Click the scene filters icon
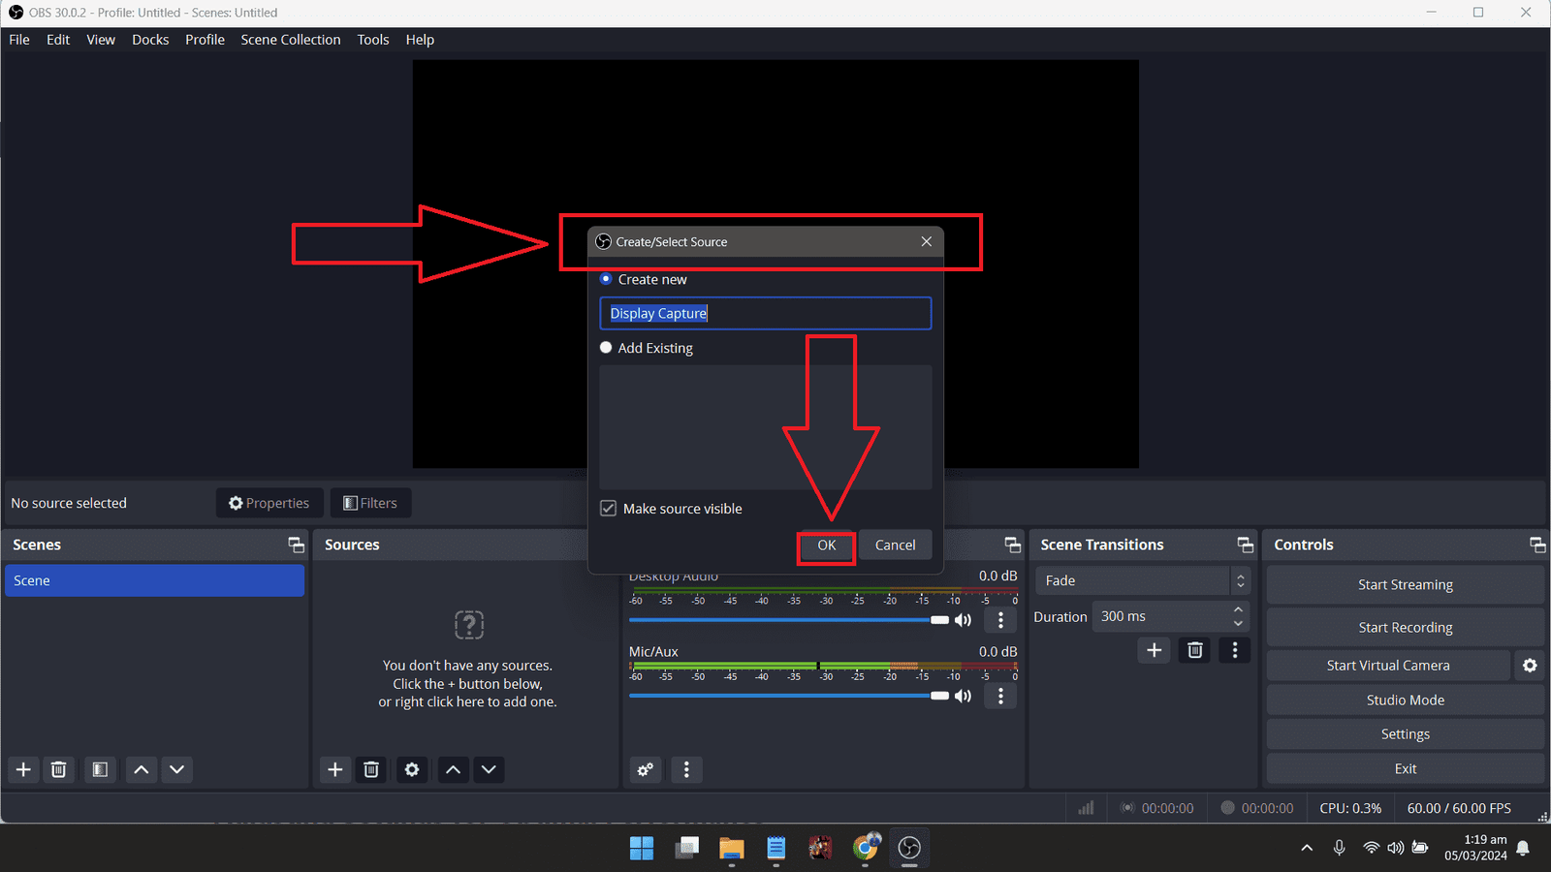The image size is (1551, 872). coord(100,769)
